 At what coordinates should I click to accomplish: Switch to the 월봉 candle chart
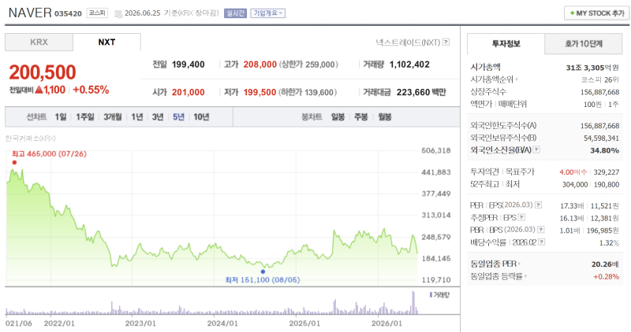click(x=385, y=116)
